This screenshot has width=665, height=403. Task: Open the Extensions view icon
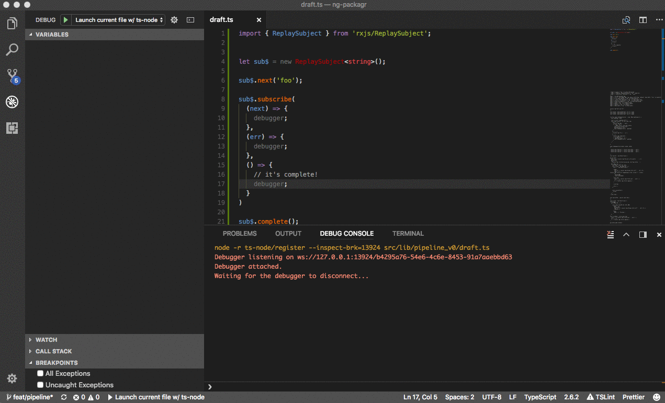(x=12, y=128)
